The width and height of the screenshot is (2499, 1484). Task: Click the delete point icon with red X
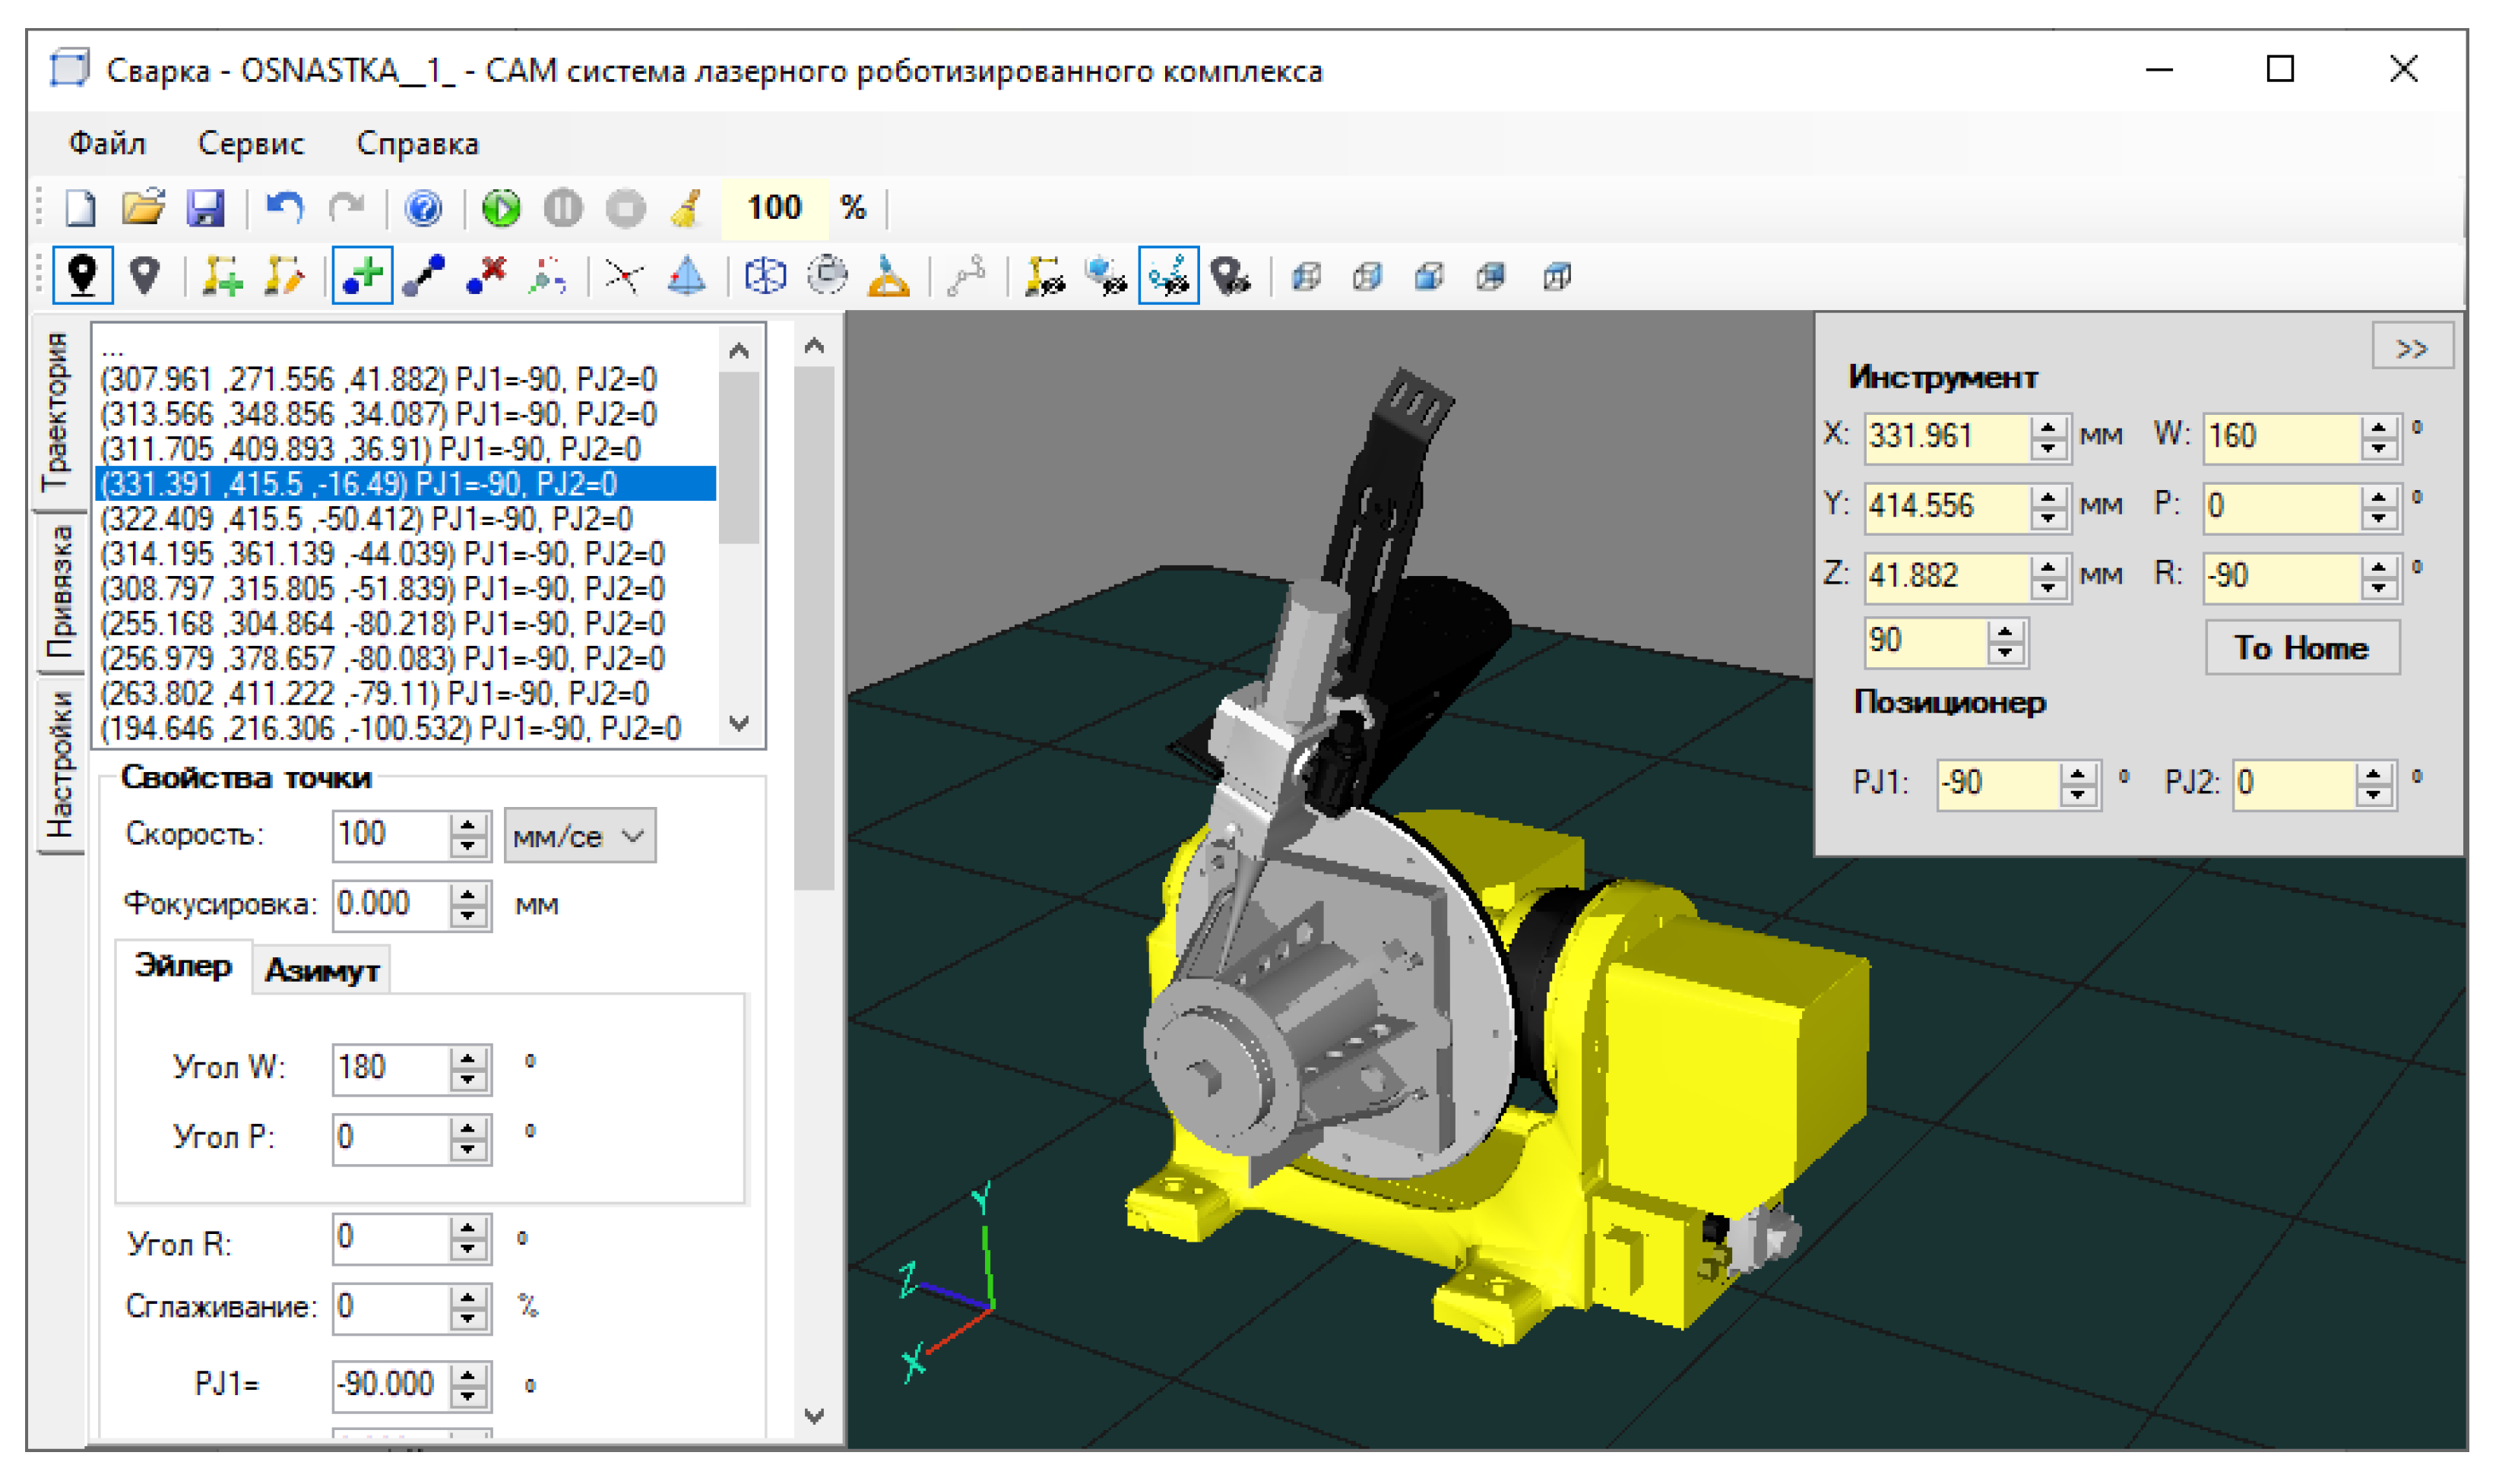pos(486,276)
